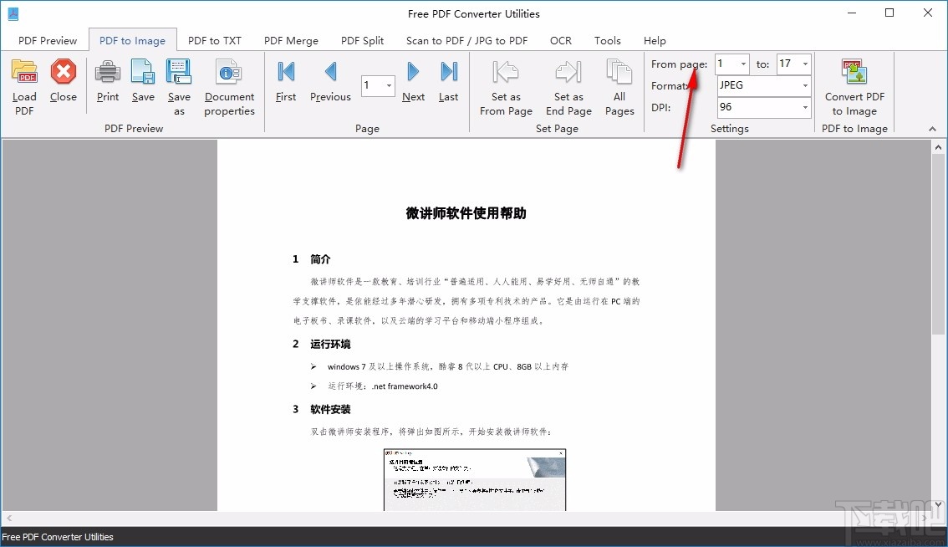The height and width of the screenshot is (547, 948).
Task: Click the Load PDF icon
Action: click(x=23, y=84)
